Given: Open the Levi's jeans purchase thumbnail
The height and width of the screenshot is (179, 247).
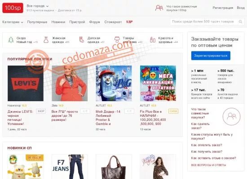Looking at the screenshot, I should (x=26, y=83).
